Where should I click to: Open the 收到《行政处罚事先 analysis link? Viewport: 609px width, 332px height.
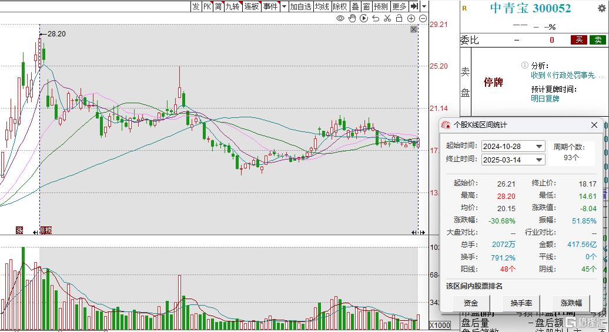[x=567, y=76]
